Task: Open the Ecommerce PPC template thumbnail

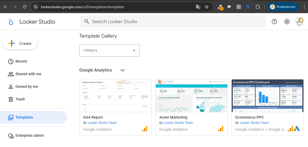Action: point(267,96)
